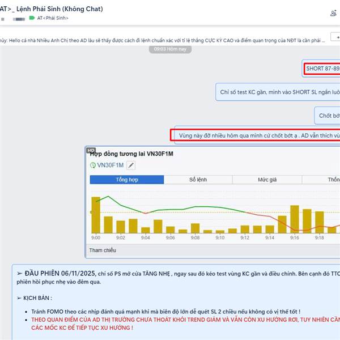Select the Tổng hợp tab
Viewport: 340px width, 340px height.
[127, 180]
